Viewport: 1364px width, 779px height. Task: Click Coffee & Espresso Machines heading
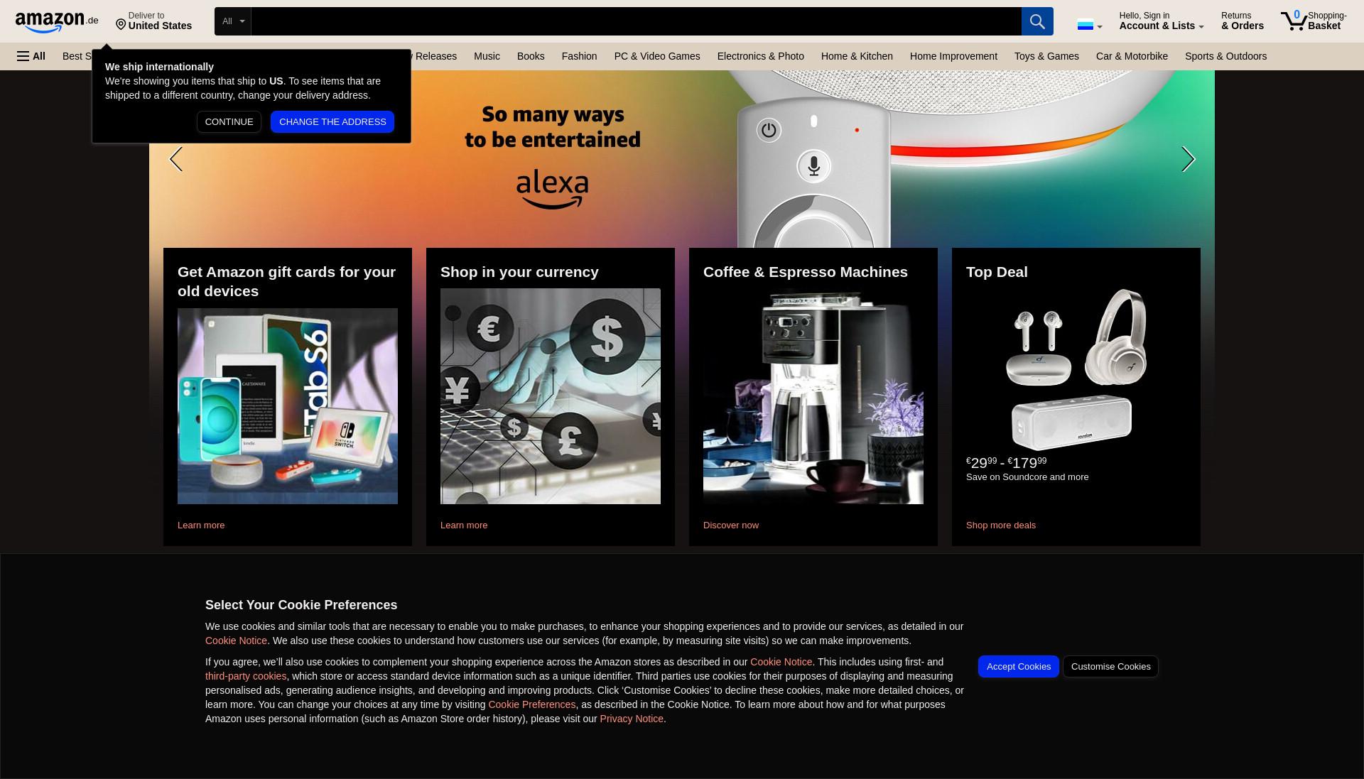click(x=806, y=272)
